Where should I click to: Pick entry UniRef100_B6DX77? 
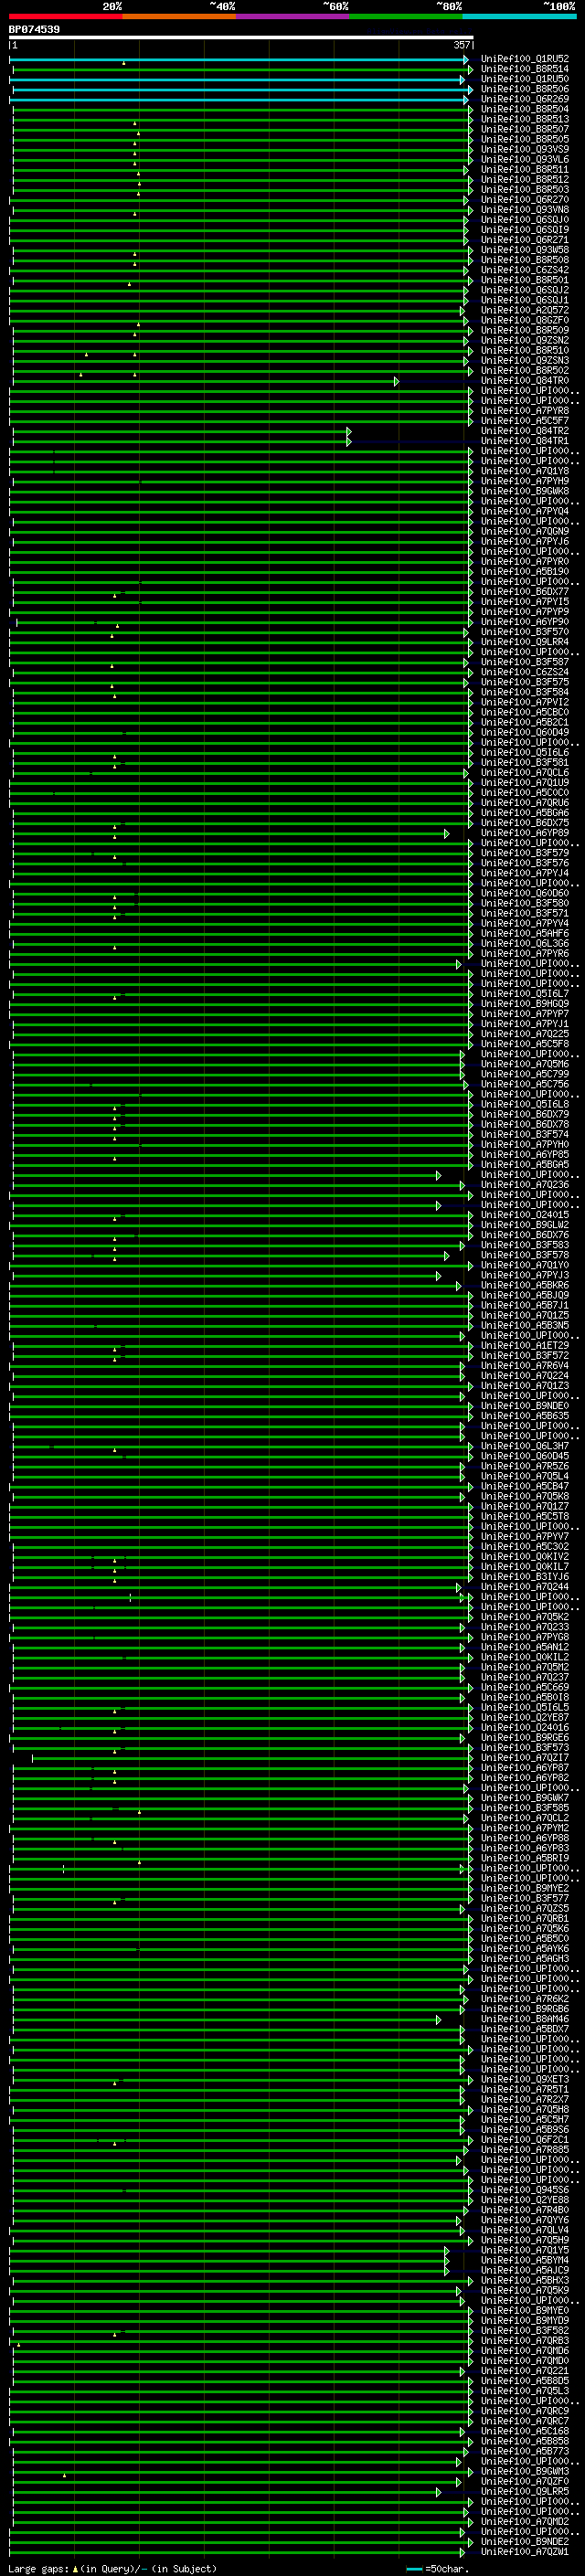[x=525, y=592]
